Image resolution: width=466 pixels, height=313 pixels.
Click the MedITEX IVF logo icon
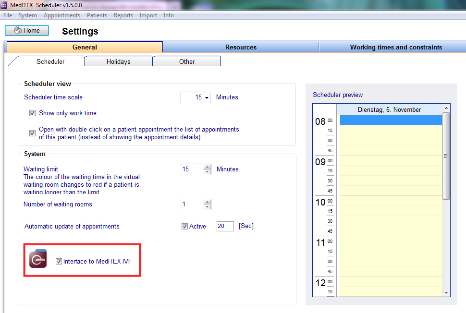click(38, 259)
